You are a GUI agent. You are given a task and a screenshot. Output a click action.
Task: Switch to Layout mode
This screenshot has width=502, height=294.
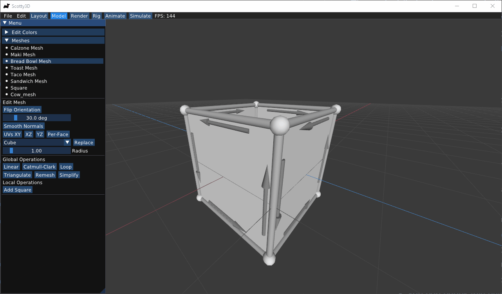tap(39, 16)
